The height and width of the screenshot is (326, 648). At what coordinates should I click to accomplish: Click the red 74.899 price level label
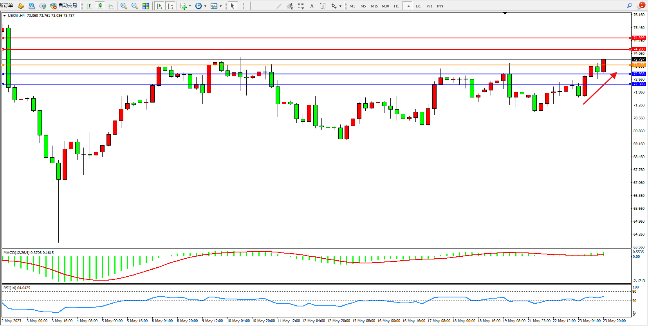pyautogui.click(x=639, y=38)
